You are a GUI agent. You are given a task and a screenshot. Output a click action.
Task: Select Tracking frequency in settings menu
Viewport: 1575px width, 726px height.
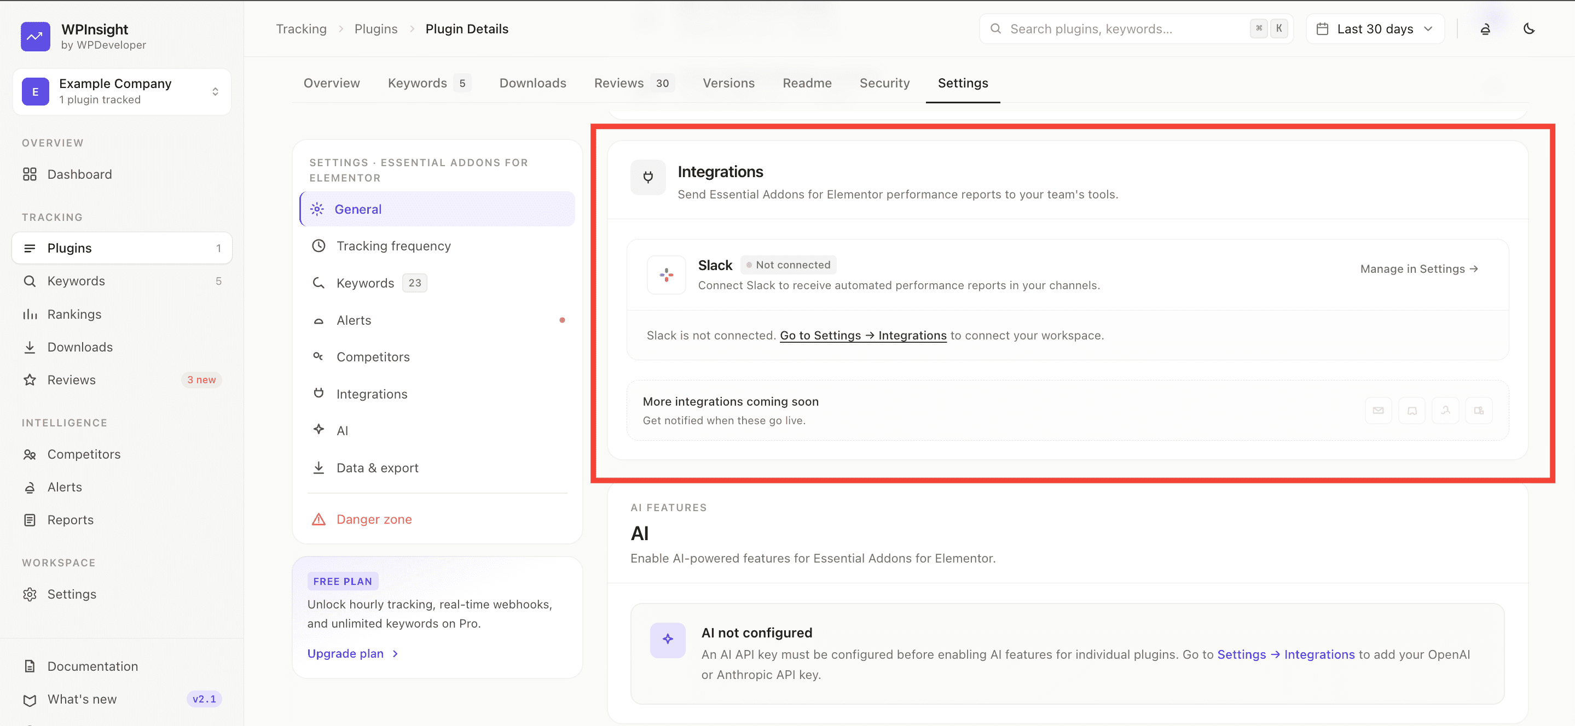point(437,245)
